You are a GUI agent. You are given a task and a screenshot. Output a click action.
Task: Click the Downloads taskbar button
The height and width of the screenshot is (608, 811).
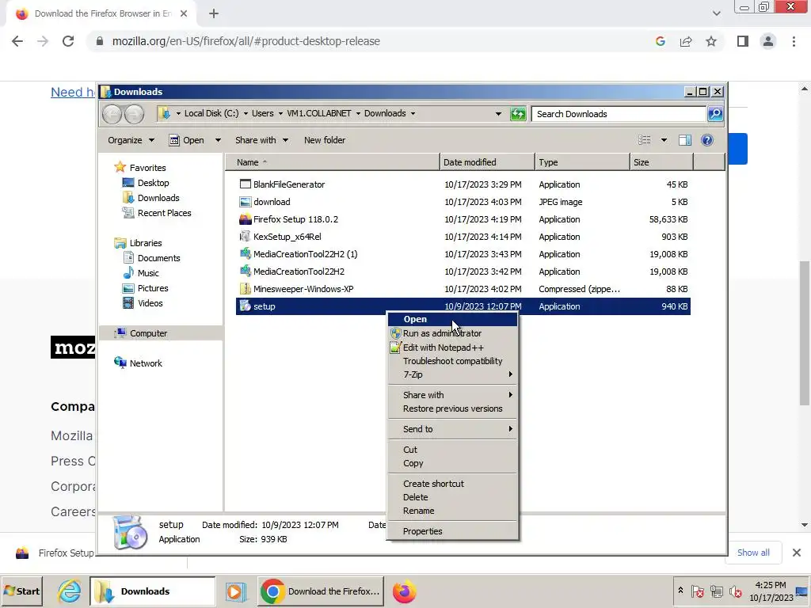tap(153, 591)
